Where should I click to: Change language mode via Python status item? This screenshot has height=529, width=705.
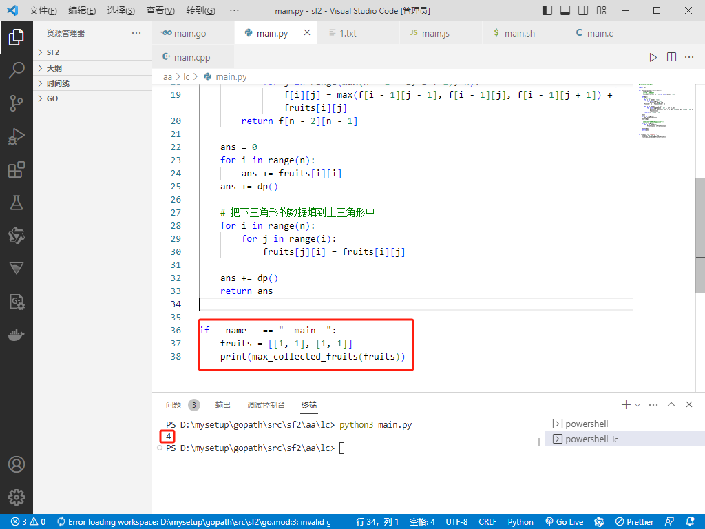tap(520, 522)
